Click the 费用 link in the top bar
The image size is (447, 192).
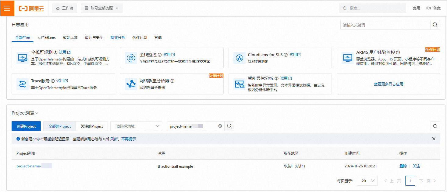tap(416, 8)
